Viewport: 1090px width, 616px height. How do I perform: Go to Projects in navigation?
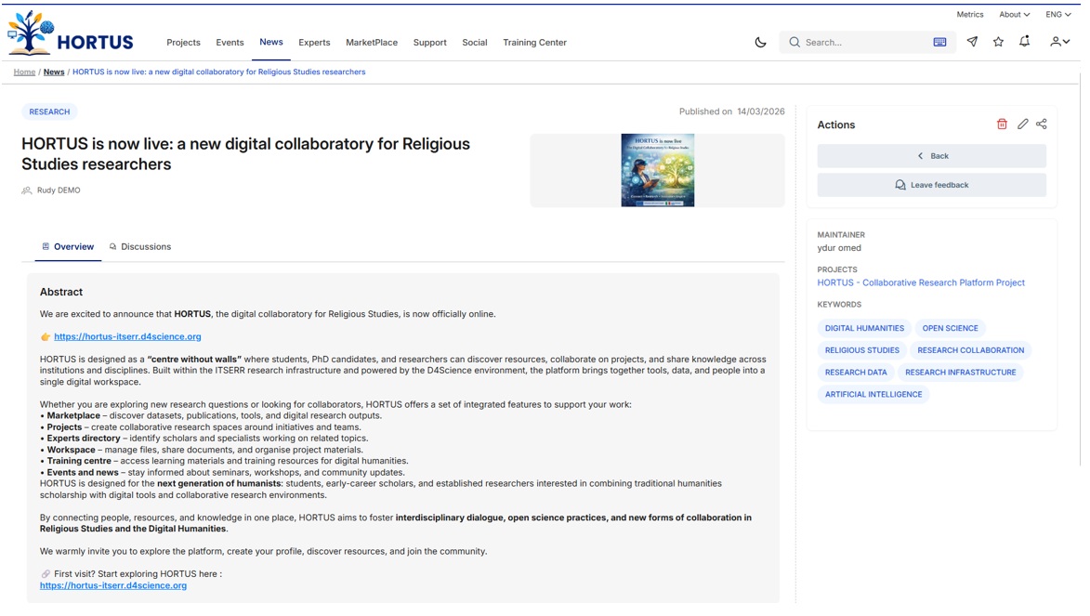point(183,43)
